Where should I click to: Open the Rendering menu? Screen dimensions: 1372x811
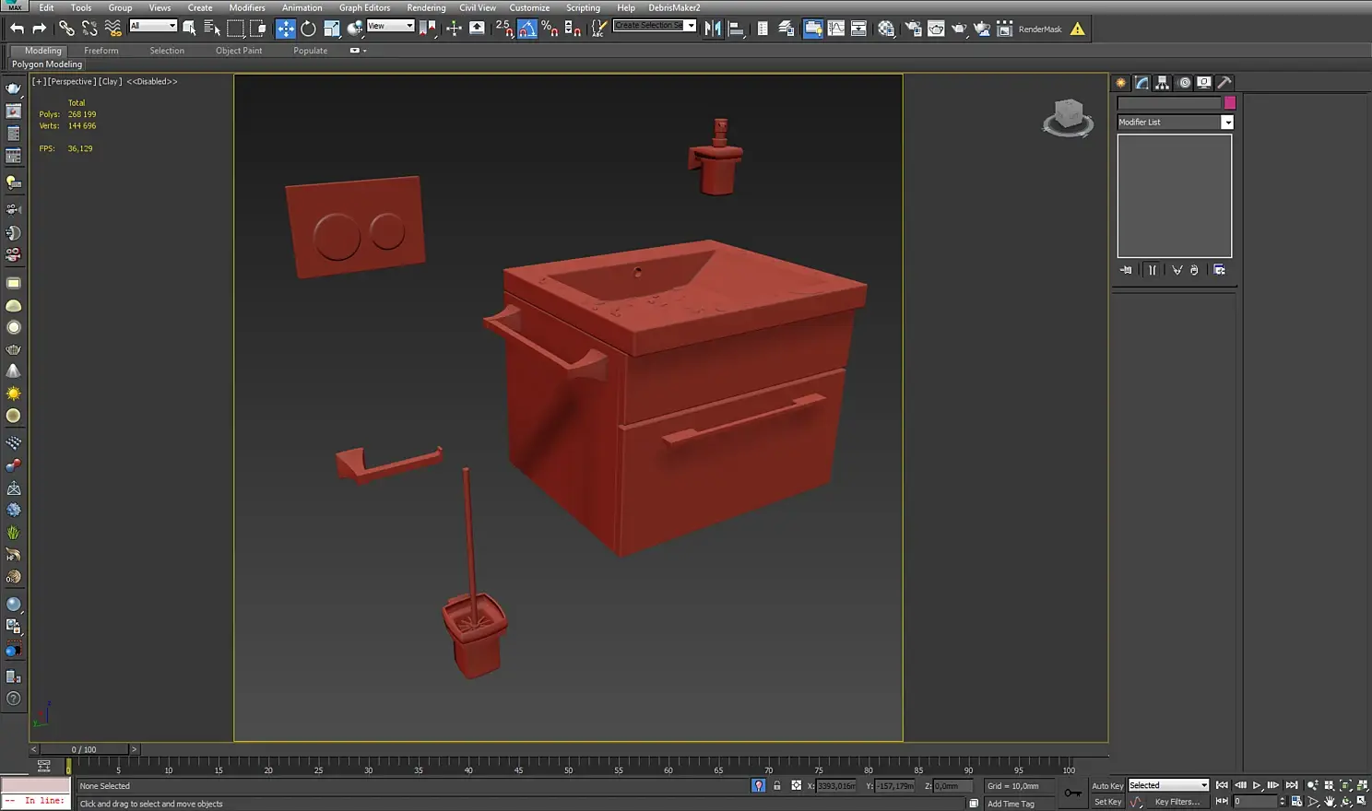click(x=425, y=7)
